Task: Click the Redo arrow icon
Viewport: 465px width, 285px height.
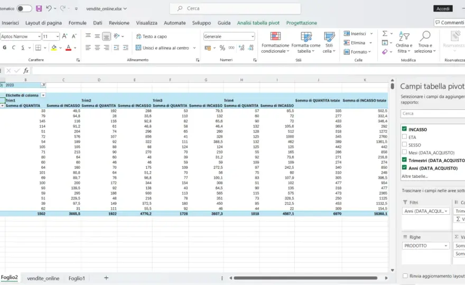Action: click(62, 8)
